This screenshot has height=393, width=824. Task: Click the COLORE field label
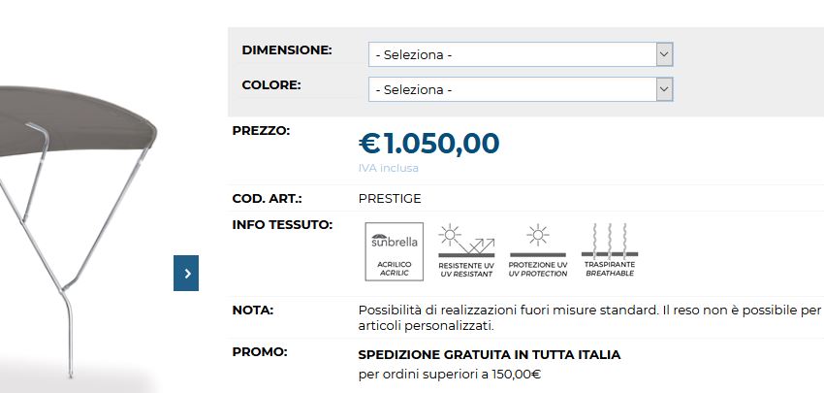(x=271, y=84)
